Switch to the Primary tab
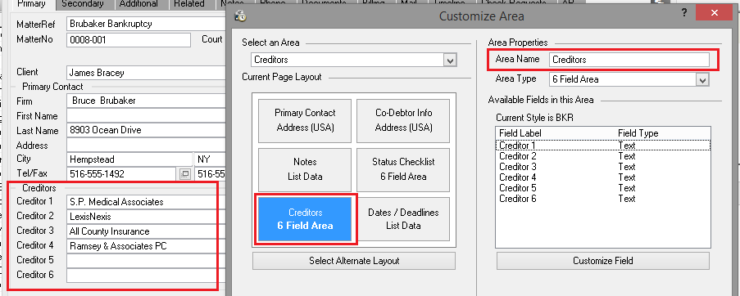Screen dimensions: 740x296 31,4
